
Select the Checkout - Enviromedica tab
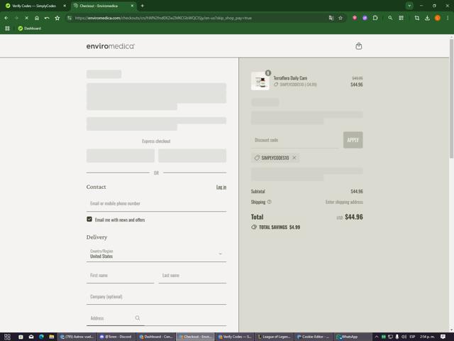click(x=99, y=6)
